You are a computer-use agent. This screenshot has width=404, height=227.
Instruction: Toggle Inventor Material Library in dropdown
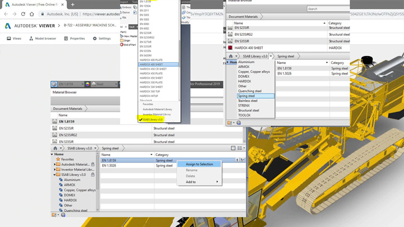click(157, 114)
